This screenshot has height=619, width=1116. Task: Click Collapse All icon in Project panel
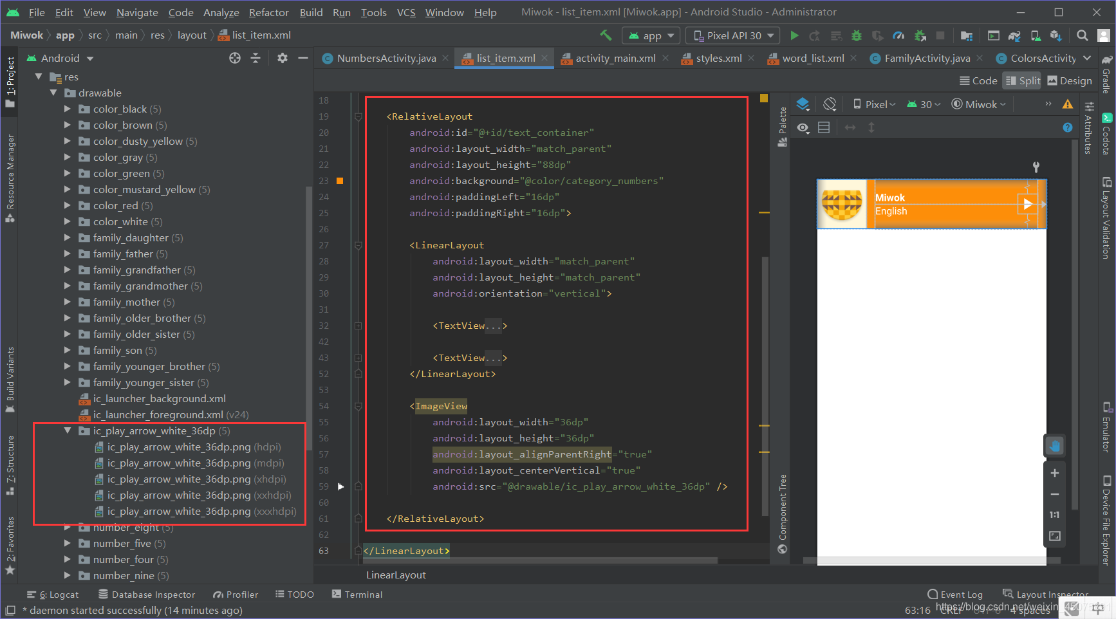[256, 58]
